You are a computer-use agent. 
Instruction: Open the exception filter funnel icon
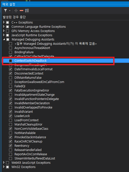tap(5, 10)
